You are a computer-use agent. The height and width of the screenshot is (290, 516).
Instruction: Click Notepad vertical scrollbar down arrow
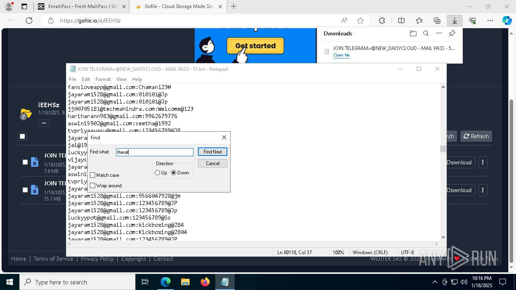tap(443, 237)
